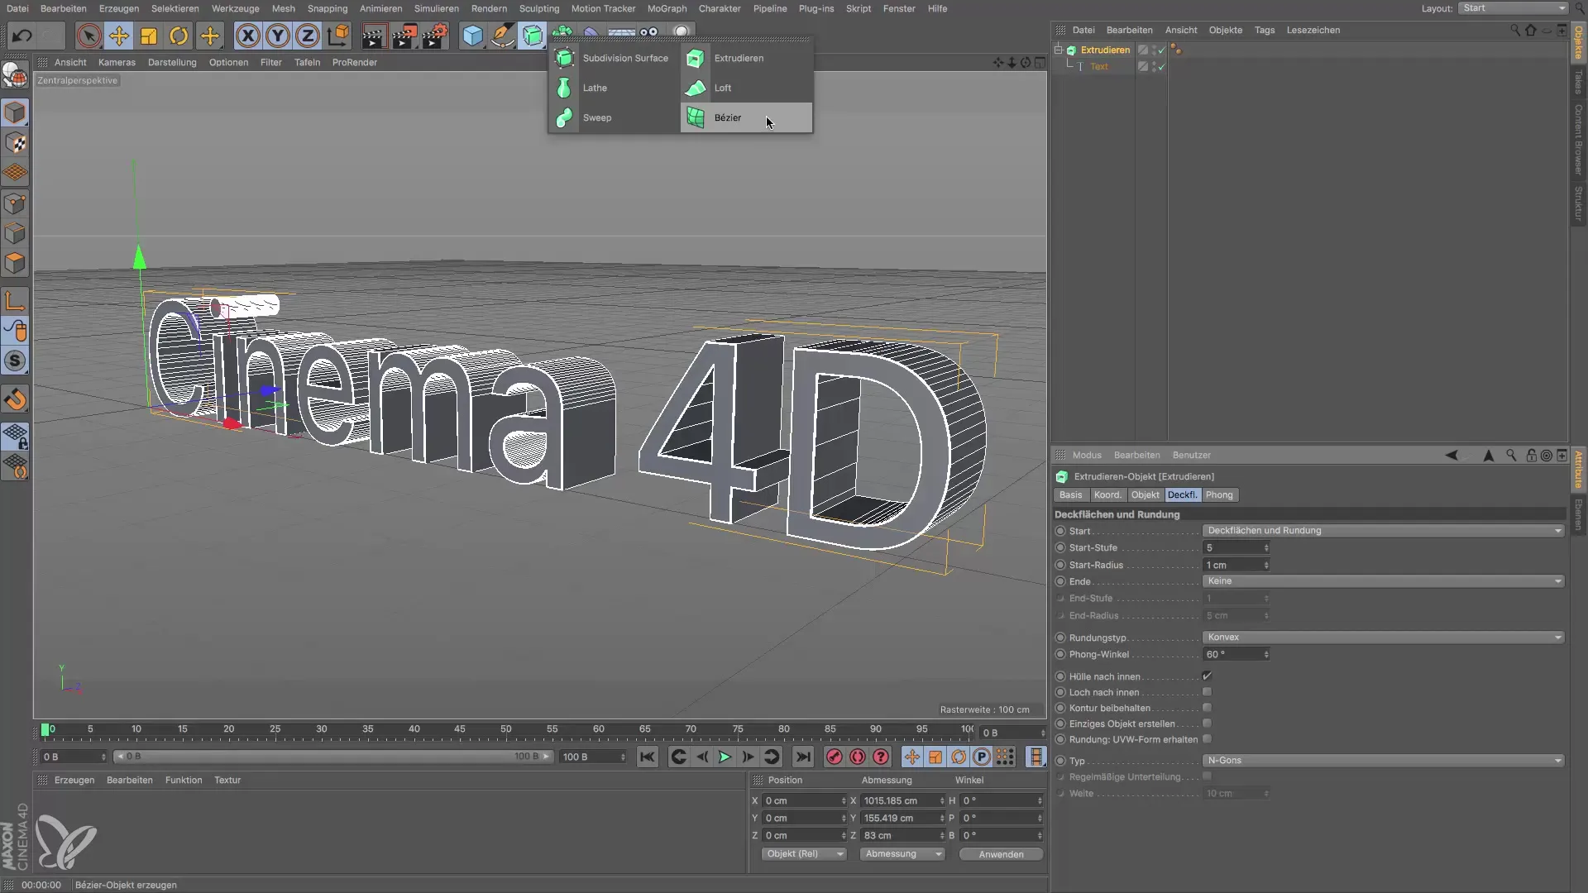Activate the Rotate tool
This screenshot has height=893, width=1588.
point(179,36)
